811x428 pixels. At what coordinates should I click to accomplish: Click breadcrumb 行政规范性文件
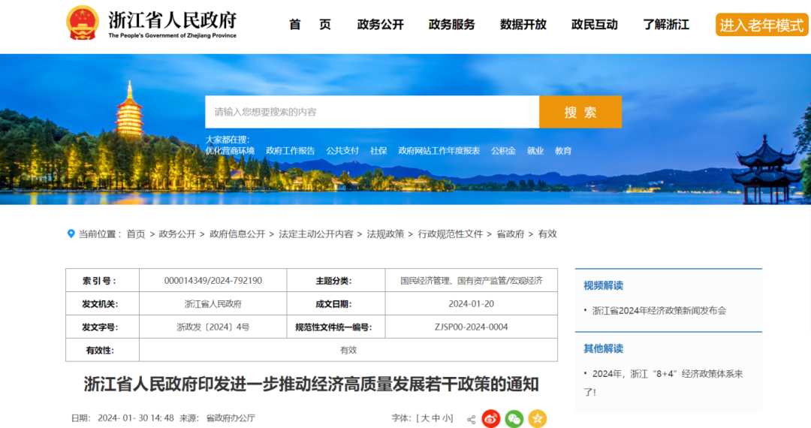coord(451,234)
